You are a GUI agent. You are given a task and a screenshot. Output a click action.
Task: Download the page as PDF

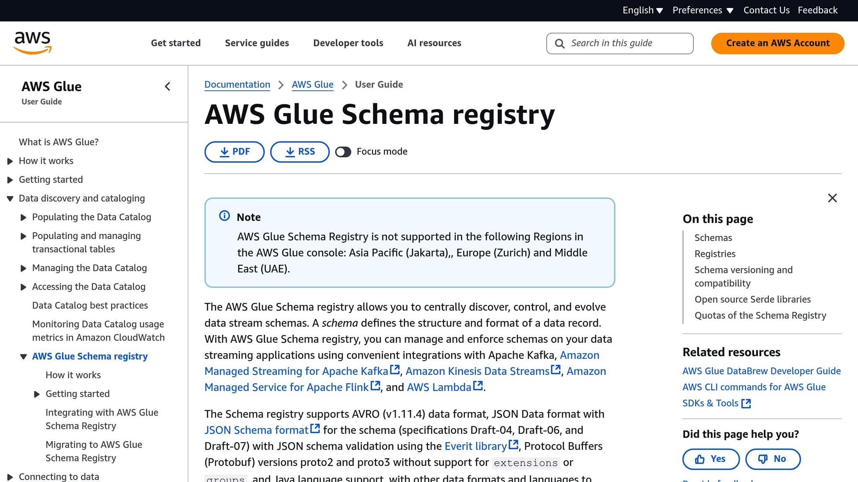point(234,152)
